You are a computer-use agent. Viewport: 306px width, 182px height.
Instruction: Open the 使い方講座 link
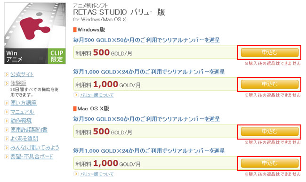(24, 103)
